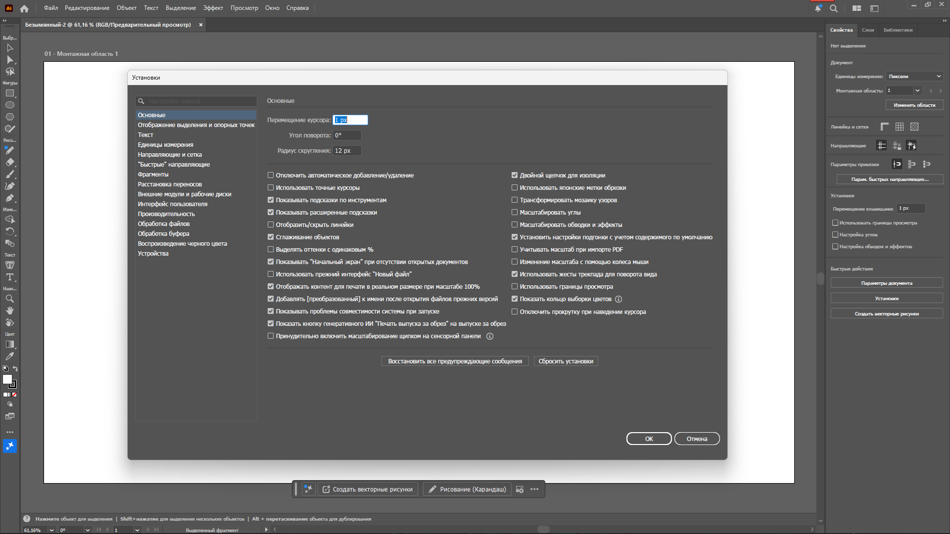Open the 'Объект' menu
Viewport: 950px width, 534px height.
127,8
